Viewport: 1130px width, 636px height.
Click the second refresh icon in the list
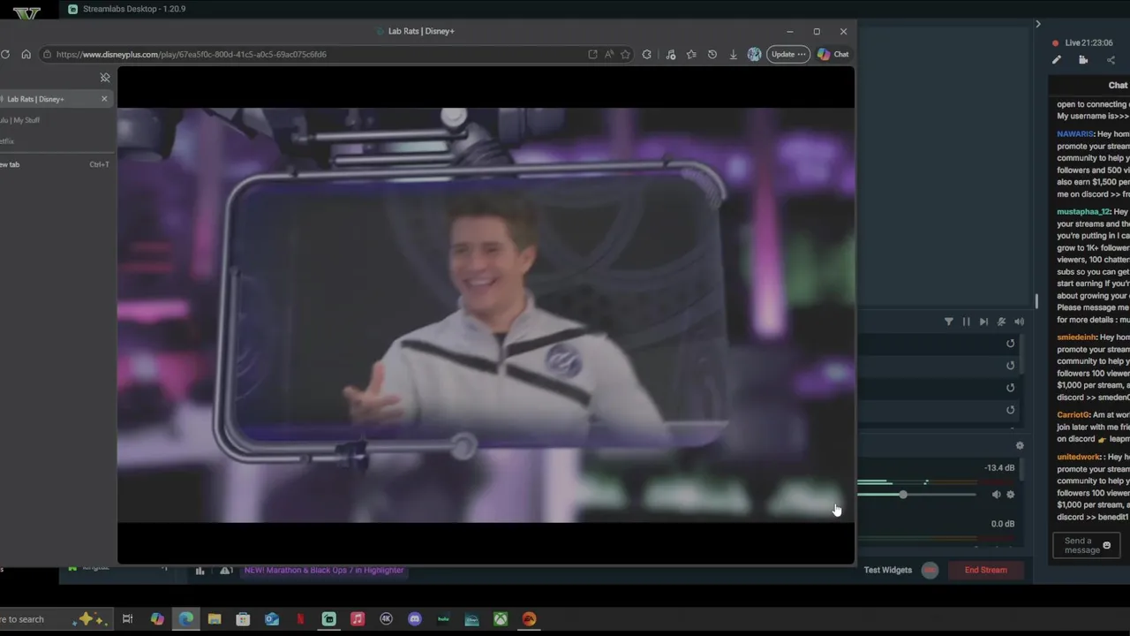tap(1011, 366)
